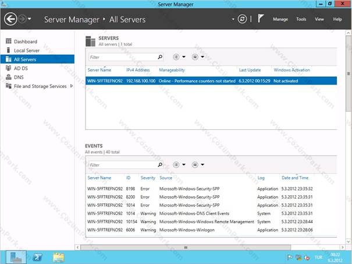Refresh Server Manager with the refresh icon

coord(242,19)
